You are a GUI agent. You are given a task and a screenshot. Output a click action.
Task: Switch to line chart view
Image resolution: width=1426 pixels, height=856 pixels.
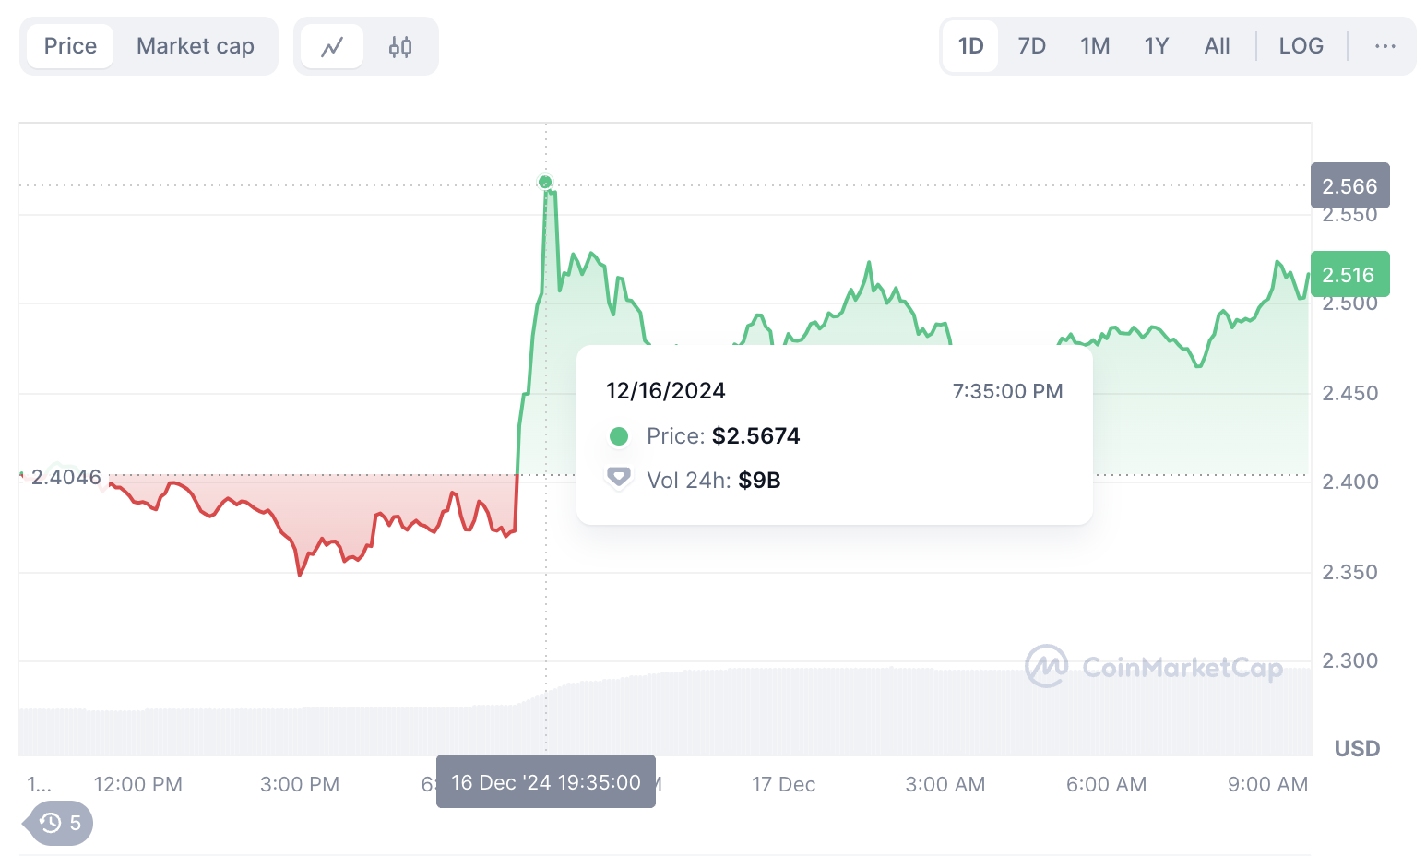point(332,46)
